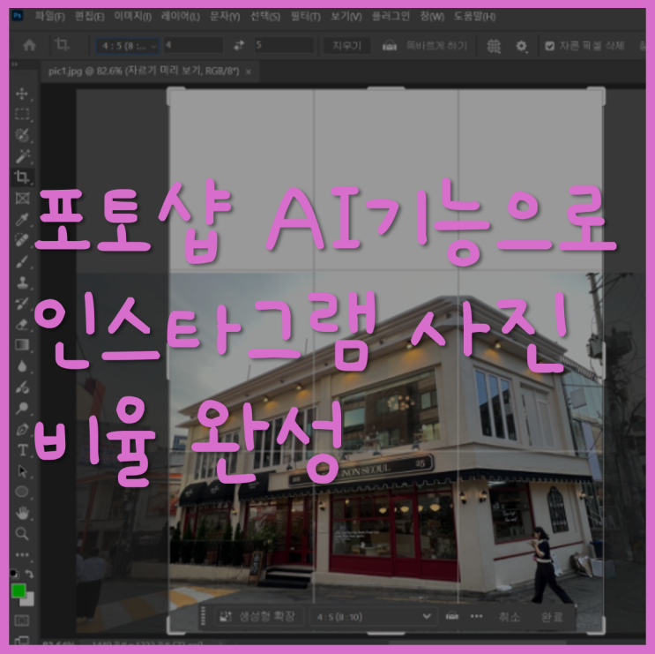
Task: Open more options in contextual task bar
Action: pyautogui.click(x=477, y=616)
